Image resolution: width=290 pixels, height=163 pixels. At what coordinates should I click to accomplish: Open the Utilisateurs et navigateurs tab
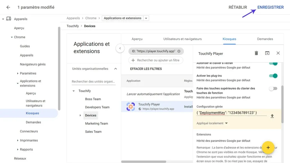pos(182,39)
